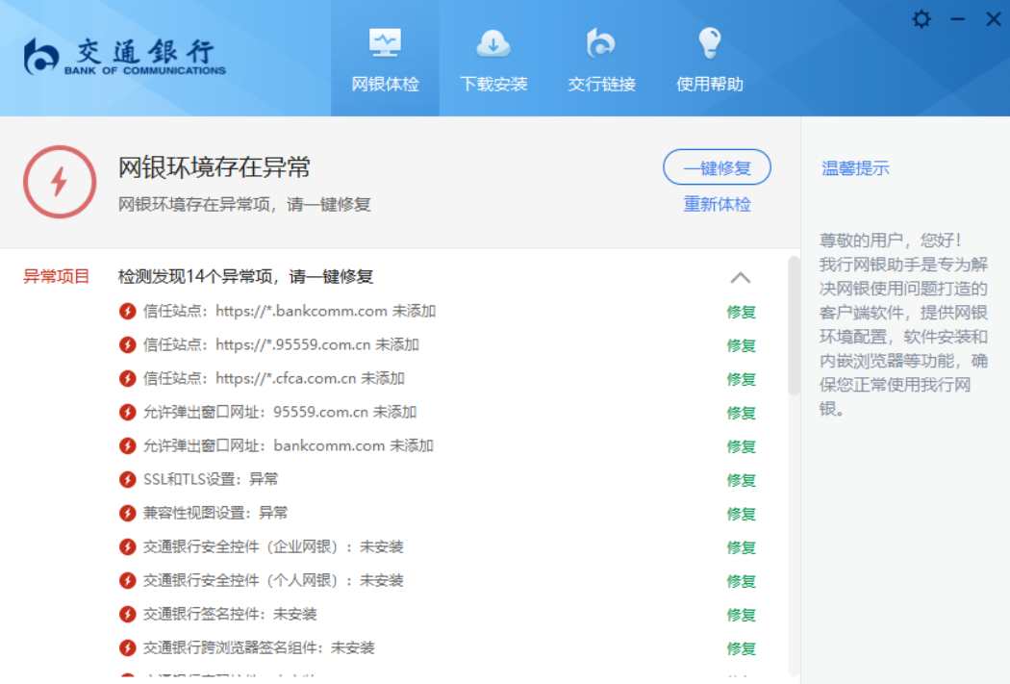Viewport: 1010px width, 684px height.
Task: Click the abnormal items list scrollbar thumb
Action: (794, 325)
